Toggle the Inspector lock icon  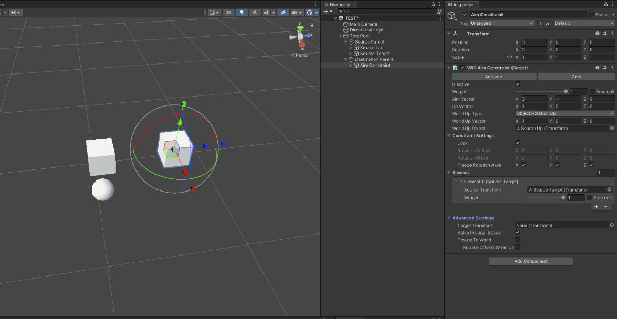point(606,4)
